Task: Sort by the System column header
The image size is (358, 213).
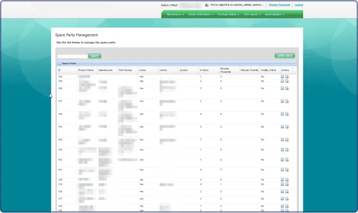Action: [188, 70]
